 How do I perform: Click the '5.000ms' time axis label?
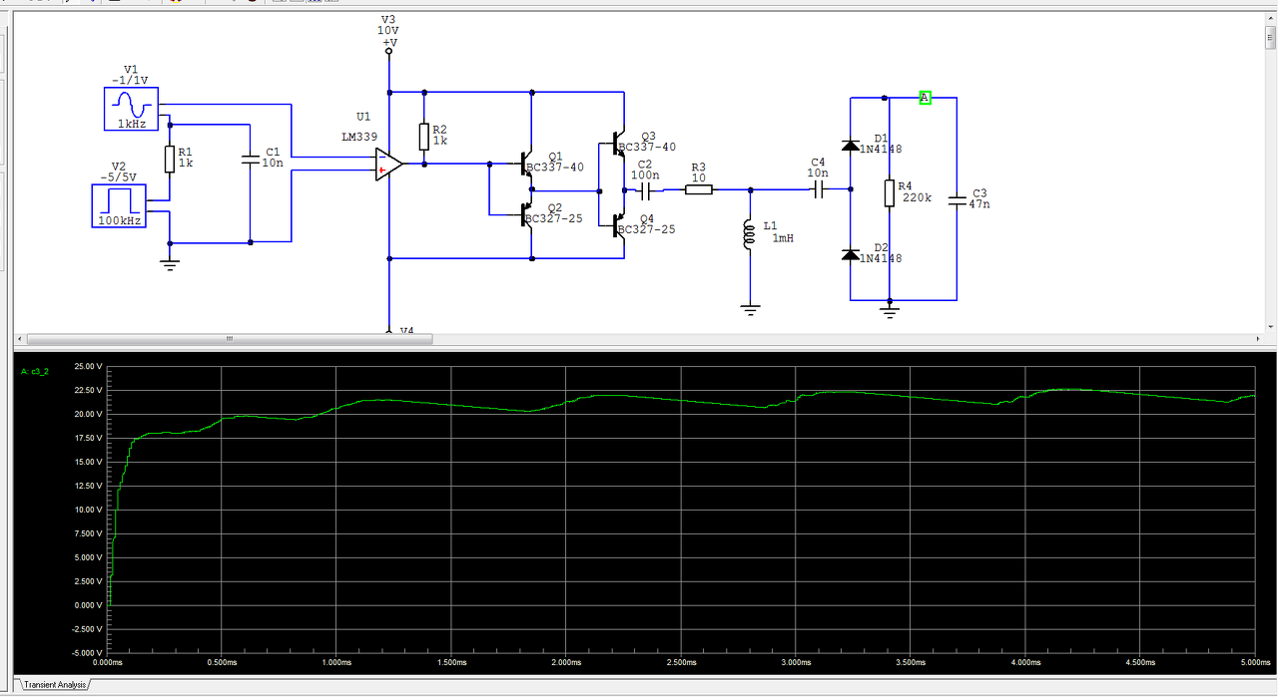[x=1253, y=662]
